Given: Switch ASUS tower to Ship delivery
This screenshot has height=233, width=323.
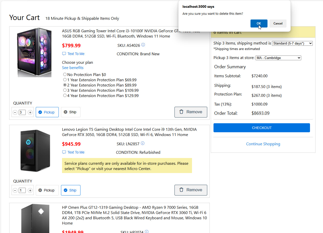Looking at the screenshot, I should [x=70, y=112].
